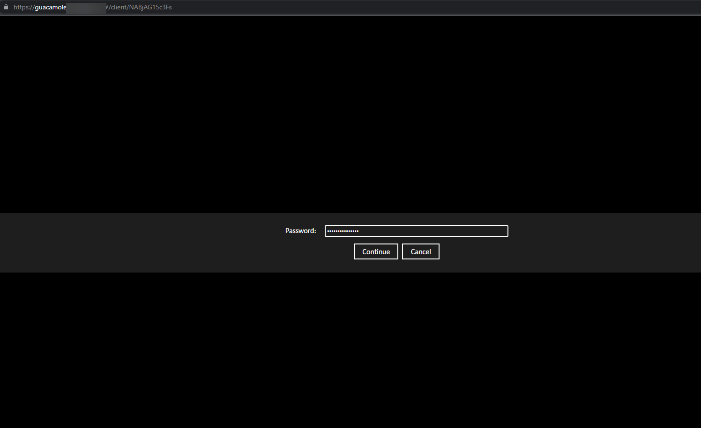Click the black display area below password prompt
Screen dimensions: 701x428
pos(350,351)
